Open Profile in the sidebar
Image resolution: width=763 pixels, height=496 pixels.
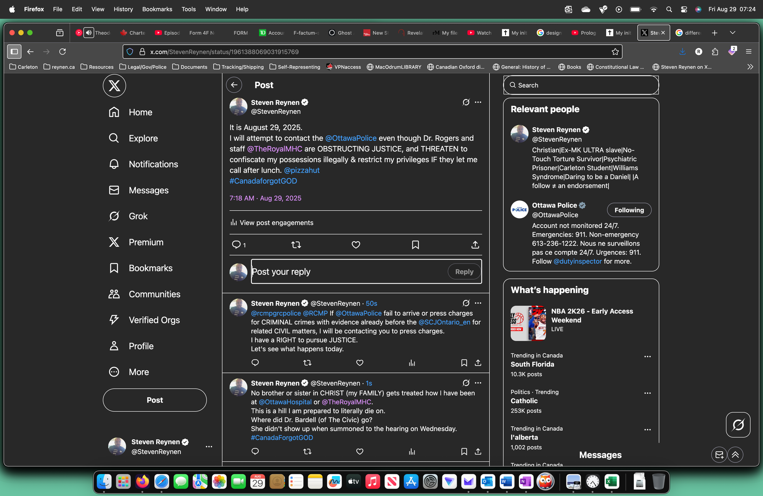131,346
